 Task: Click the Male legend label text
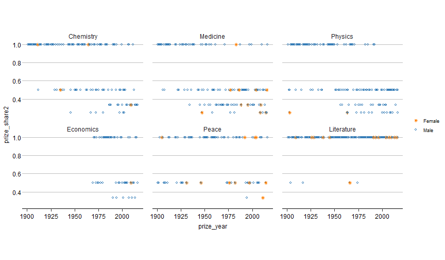[427, 131]
